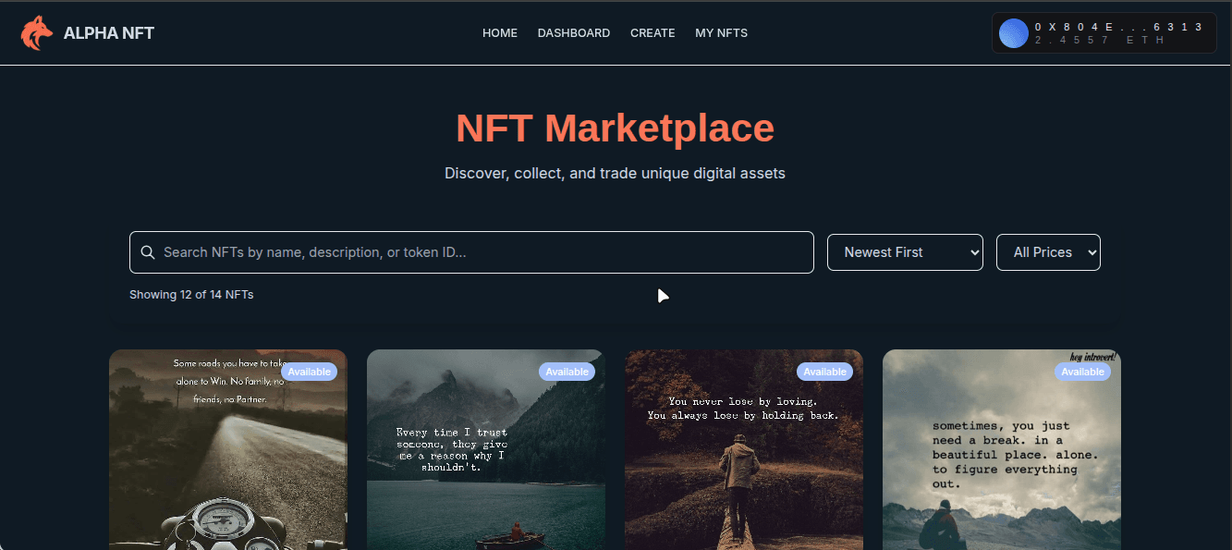Open the All Prices filter dropdown
This screenshot has width=1232, height=550.
pyautogui.click(x=1048, y=251)
